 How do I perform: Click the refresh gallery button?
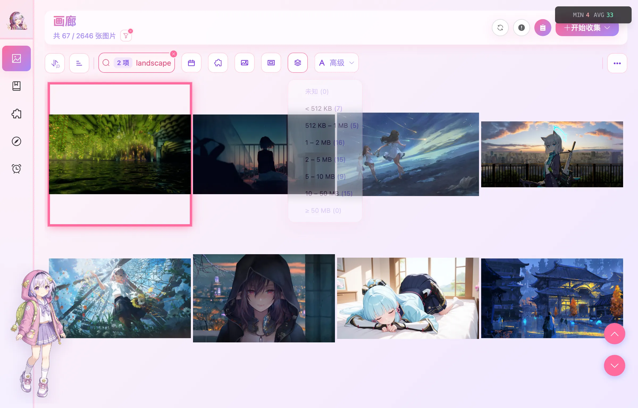coord(500,28)
